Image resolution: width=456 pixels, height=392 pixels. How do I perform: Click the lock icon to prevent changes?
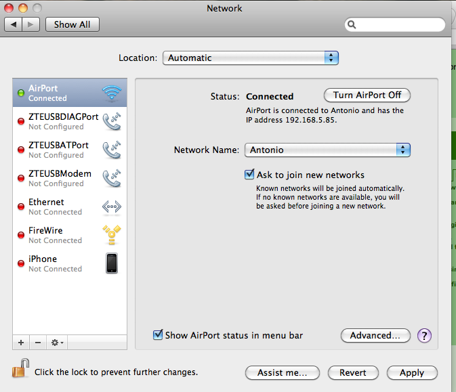point(20,368)
